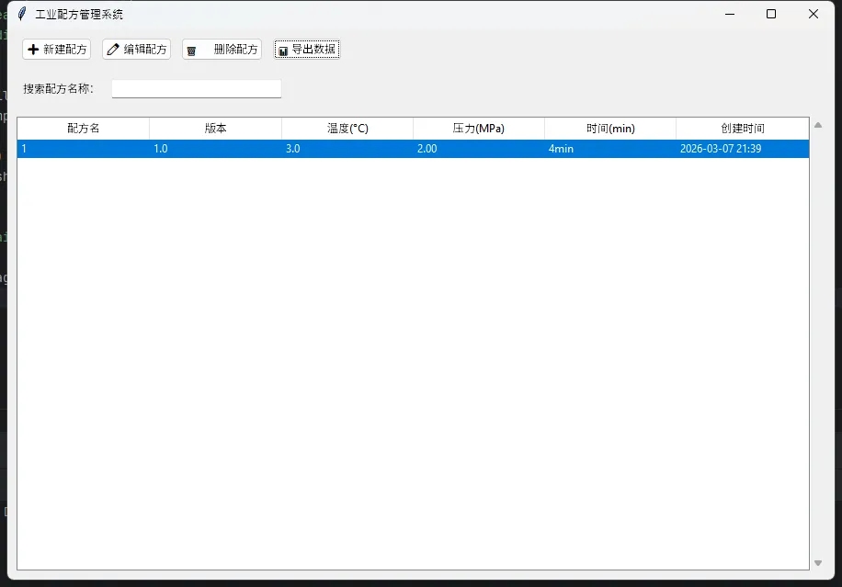Select the 压力(MPa) column header
The image size is (842, 587).
(x=479, y=129)
